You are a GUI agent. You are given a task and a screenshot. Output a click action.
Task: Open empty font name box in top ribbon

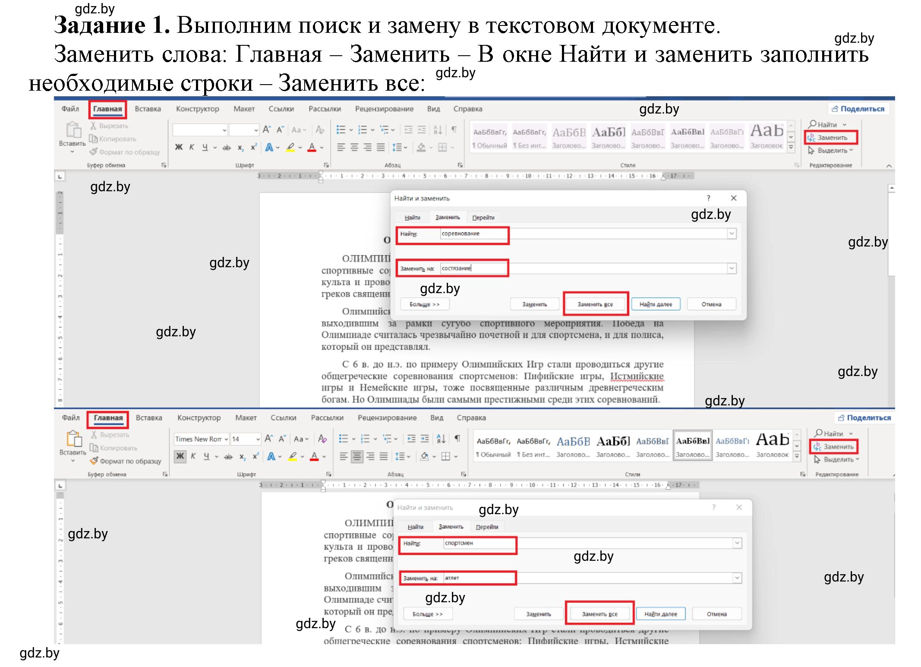[x=200, y=130]
